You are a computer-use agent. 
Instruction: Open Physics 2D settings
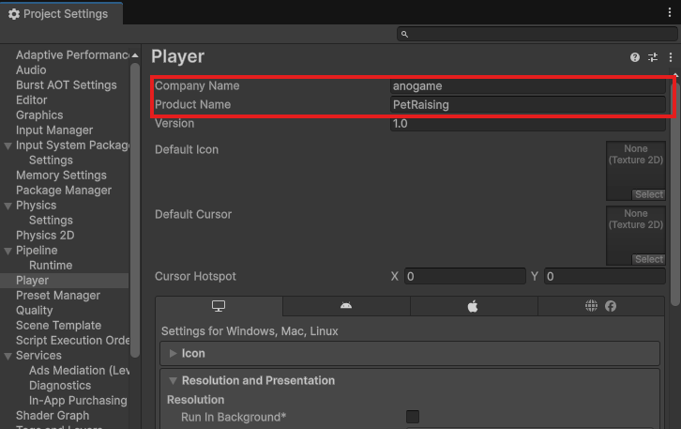45,235
